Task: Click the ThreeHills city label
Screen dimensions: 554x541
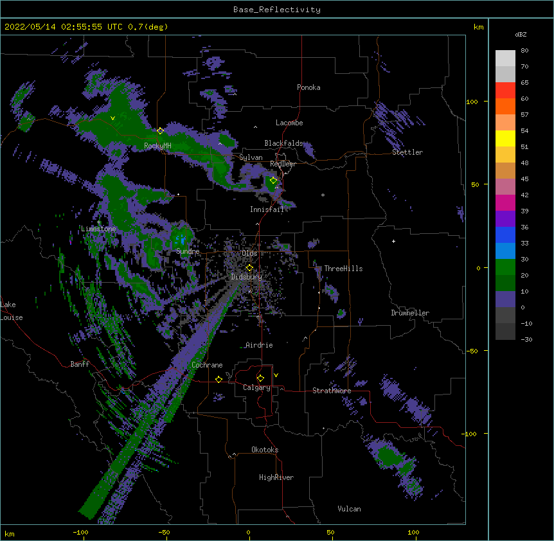Action: (x=343, y=269)
